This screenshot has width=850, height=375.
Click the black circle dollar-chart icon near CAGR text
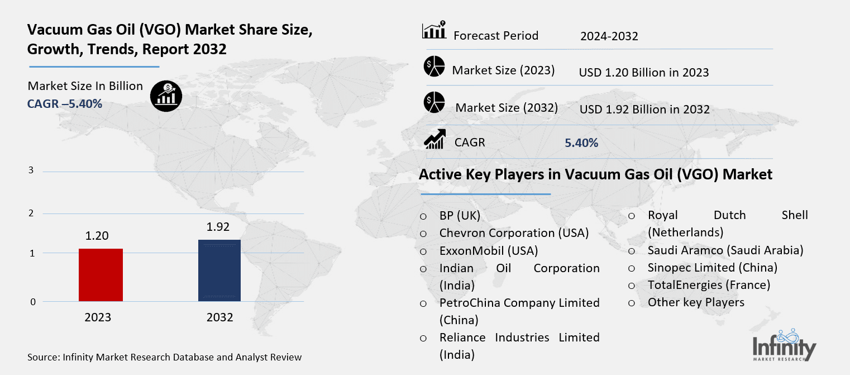coord(166,96)
